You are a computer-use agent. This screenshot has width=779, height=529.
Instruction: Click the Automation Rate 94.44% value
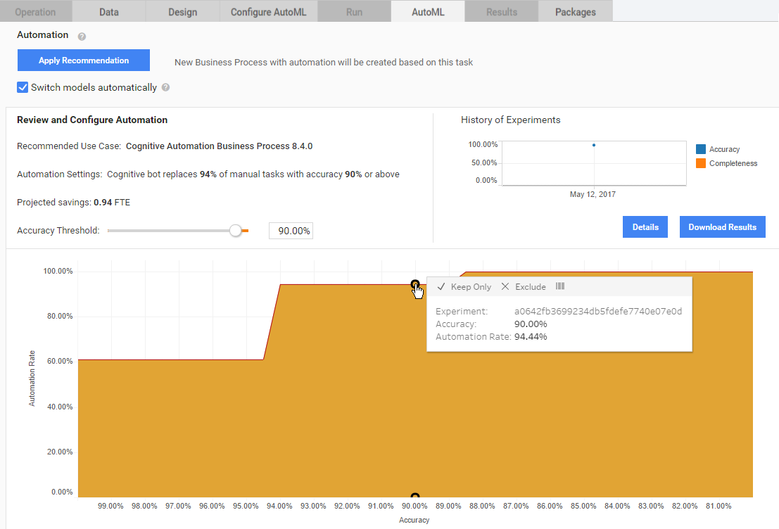click(x=531, y=337)
